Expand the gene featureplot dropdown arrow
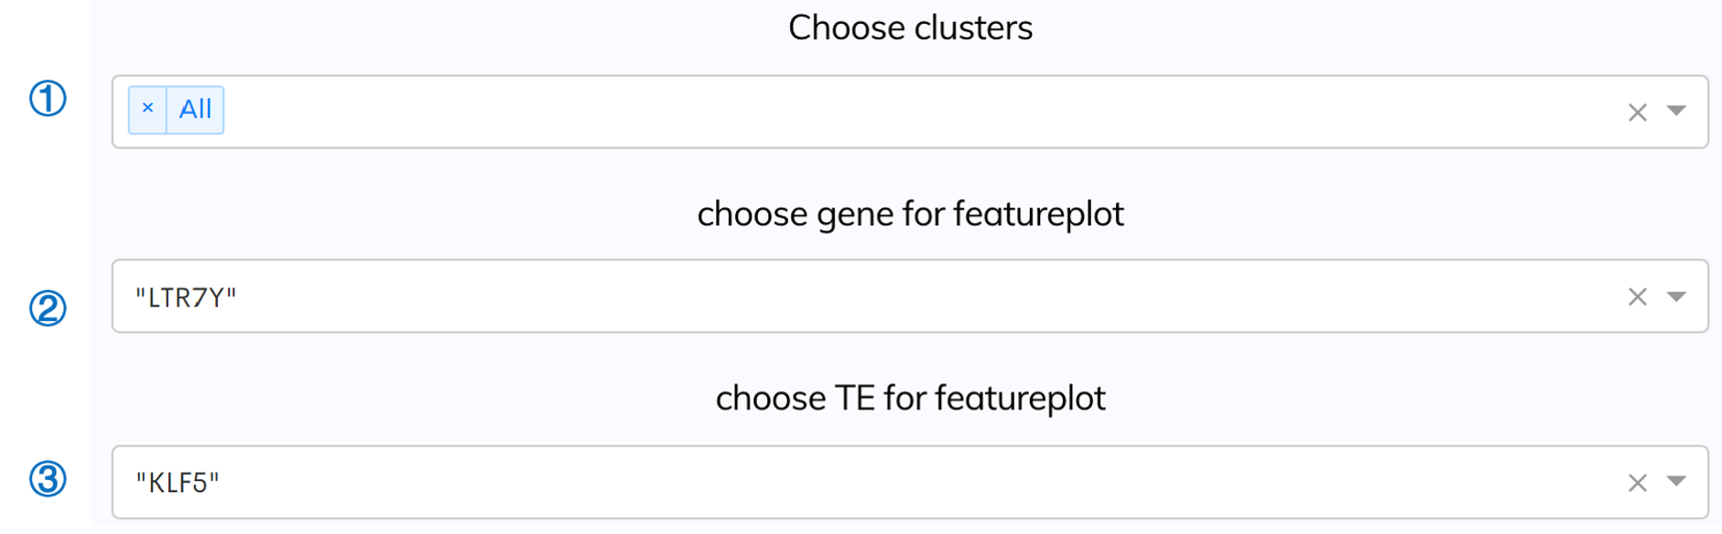The width and height of the screenshot is (1722, 534). click(x=1676, y=296)
